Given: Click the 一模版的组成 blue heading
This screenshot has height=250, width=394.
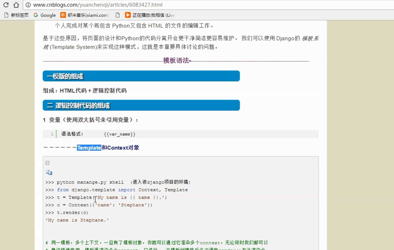Looking at the screenshot, I should (141, 76).
